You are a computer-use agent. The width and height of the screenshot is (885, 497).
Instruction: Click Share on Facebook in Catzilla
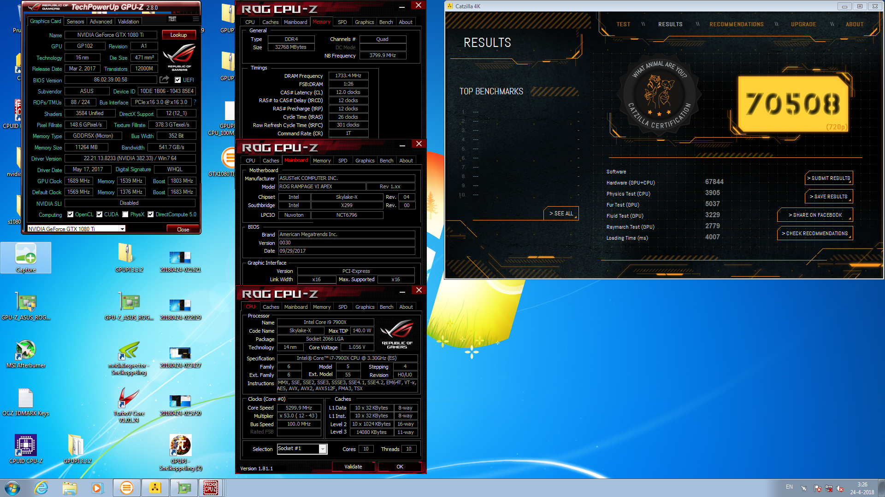pos(815,215)
